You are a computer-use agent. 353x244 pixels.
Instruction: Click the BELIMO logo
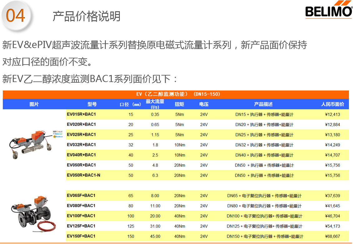coord(329,9)
